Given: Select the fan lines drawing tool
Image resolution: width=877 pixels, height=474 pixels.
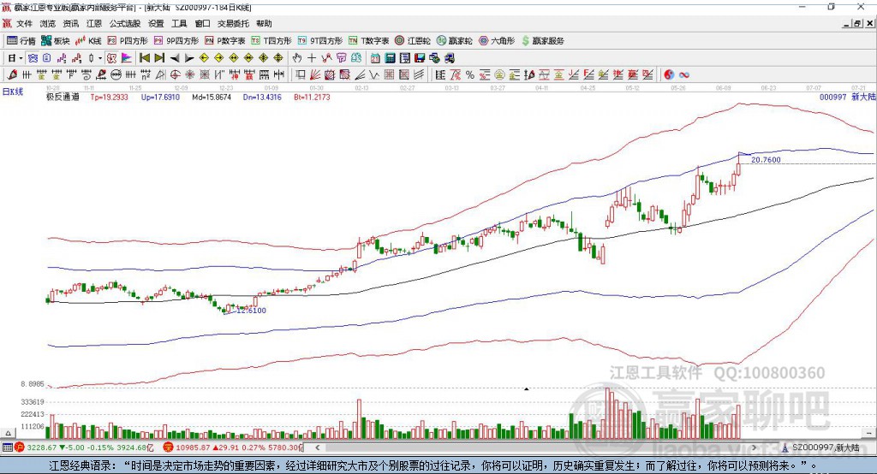Looking at the screenshot, I should pos(315,75).
